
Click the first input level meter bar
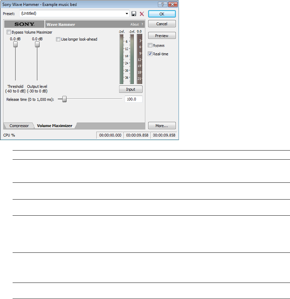pos(121,59)
